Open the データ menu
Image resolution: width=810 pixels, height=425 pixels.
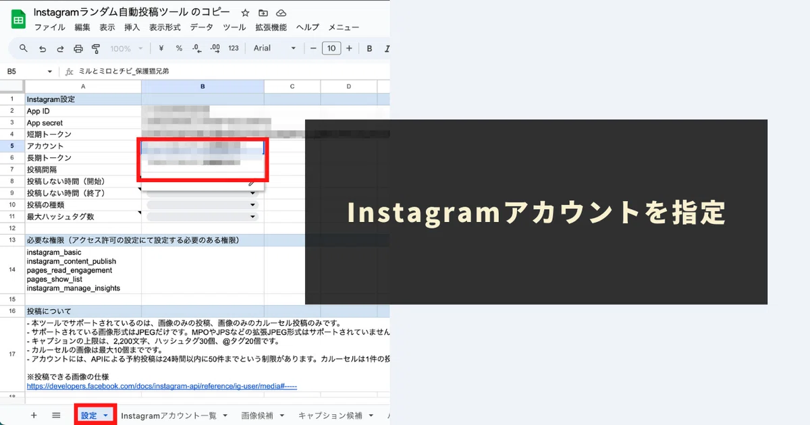pyautogui.click(x=201, y=28)
